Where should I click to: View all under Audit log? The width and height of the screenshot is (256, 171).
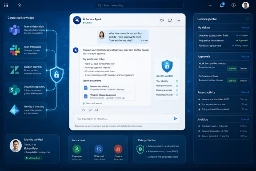(245, 120)
